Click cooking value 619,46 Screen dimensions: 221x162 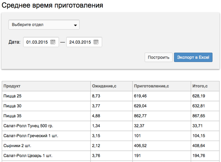(140, 96)
